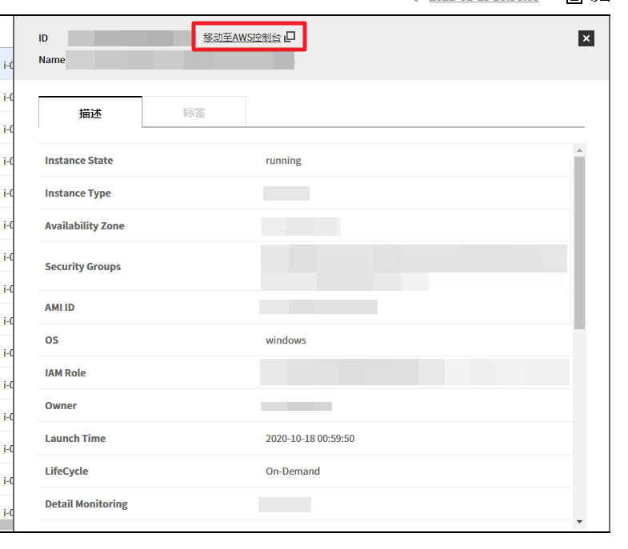Click the Name label in panel header
The image size is (628, 549).
(x=51, y=60)
